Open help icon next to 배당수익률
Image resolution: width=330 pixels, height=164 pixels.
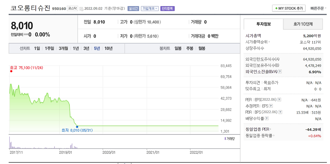267,118
